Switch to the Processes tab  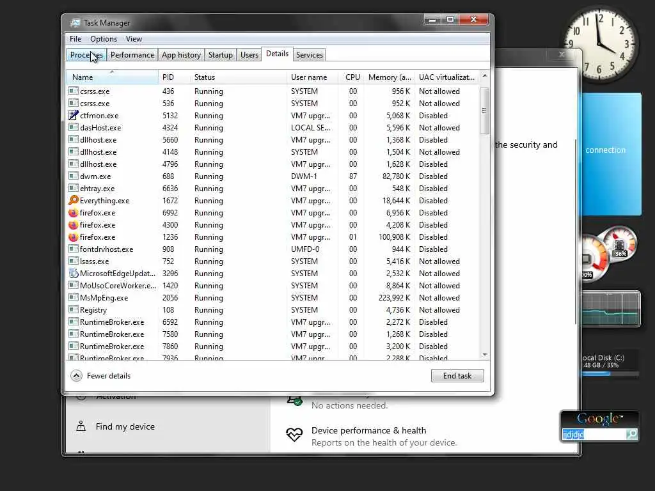click(86, 55)
